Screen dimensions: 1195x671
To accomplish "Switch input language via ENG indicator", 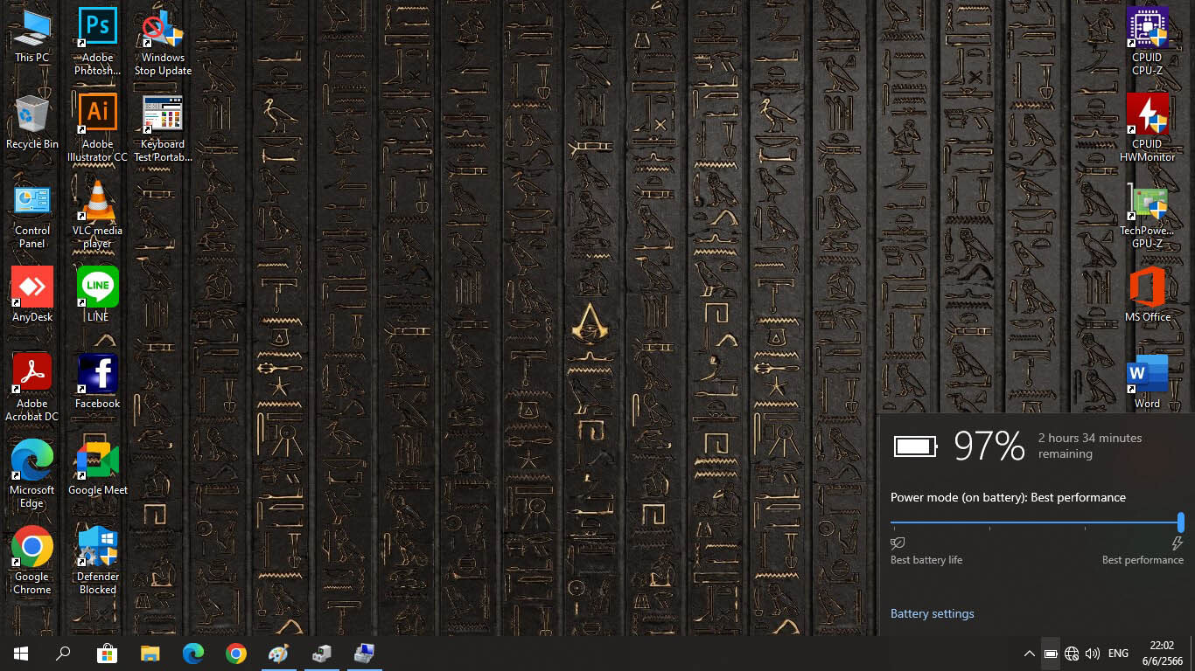I will (x=1118, y=654).
